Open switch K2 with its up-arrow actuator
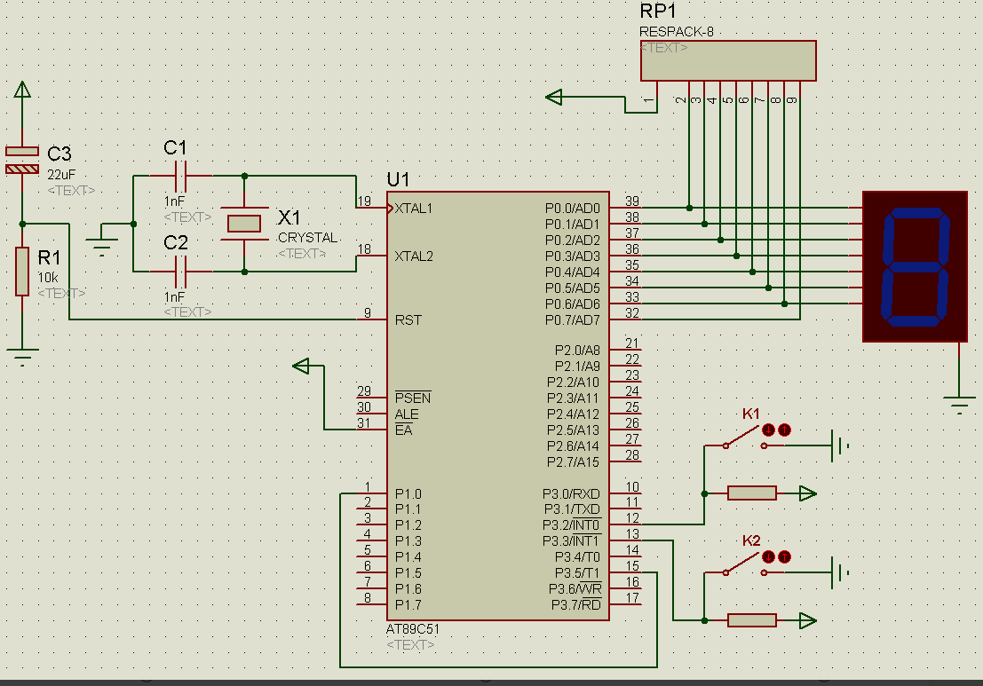This screenshot has width=983, height=686. pyautogui.click(x=783, y=557)
